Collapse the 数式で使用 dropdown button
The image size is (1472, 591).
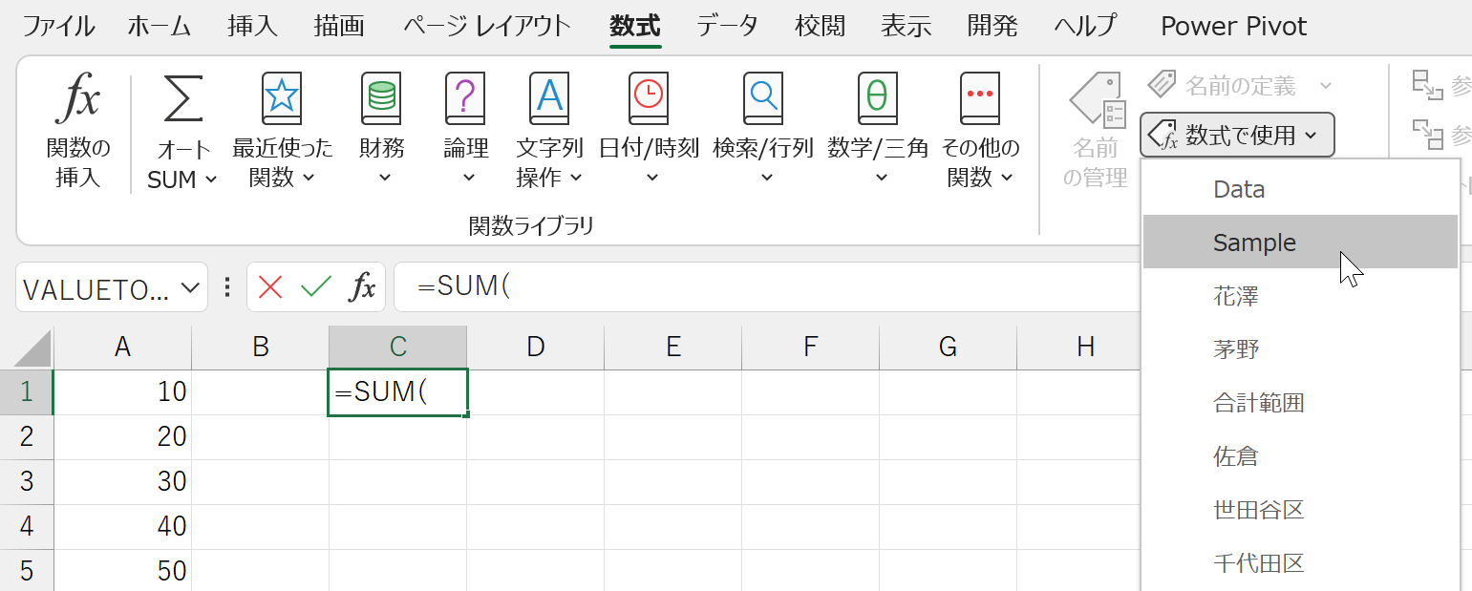1236,136
